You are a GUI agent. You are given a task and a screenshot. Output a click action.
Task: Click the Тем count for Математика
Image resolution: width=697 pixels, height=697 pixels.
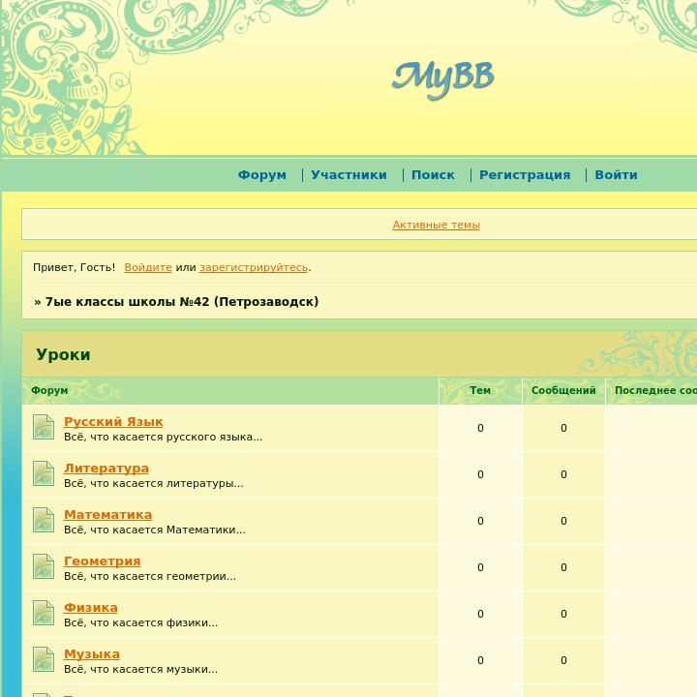[480, 521]
